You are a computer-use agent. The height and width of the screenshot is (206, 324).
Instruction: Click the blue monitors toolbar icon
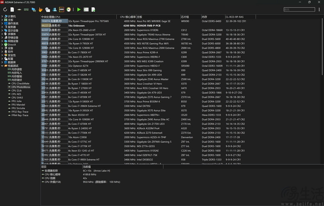33,10
